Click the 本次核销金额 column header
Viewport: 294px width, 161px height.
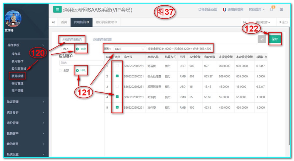(x=245, y=57)
